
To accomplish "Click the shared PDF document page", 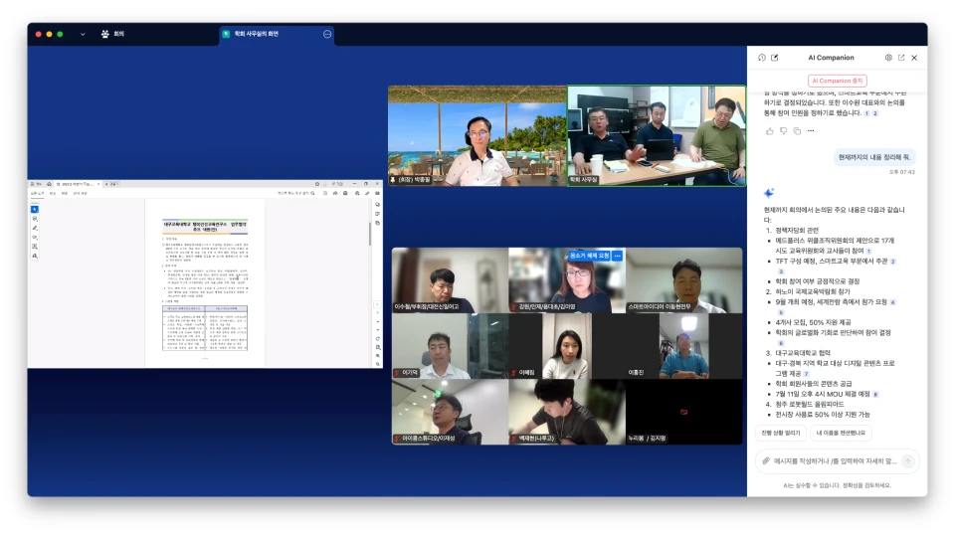I will click(205, 283).
